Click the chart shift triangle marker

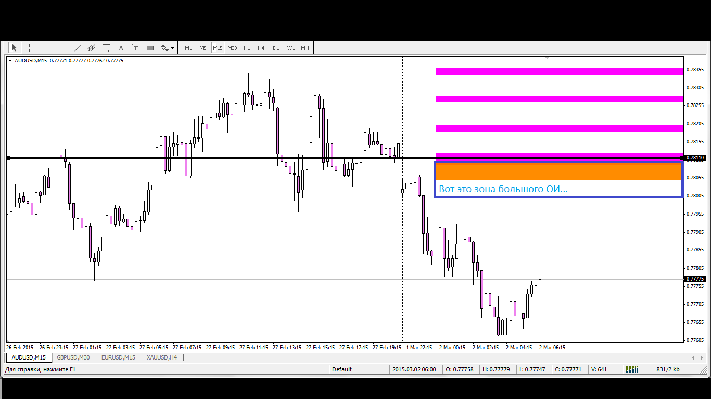tap(547, 58)
